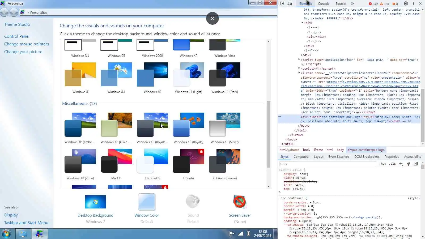Click the Screen Saver icon
Screen dimensions: 425x239
tap(240, 202)
